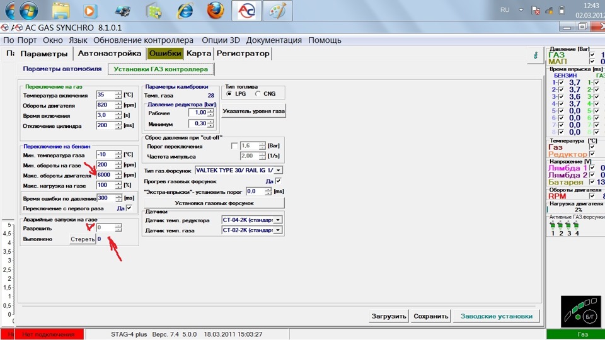Open the Параметры автомобиля subtab
The width and height of the screenshot is (605, 340).
click(62, 69)
